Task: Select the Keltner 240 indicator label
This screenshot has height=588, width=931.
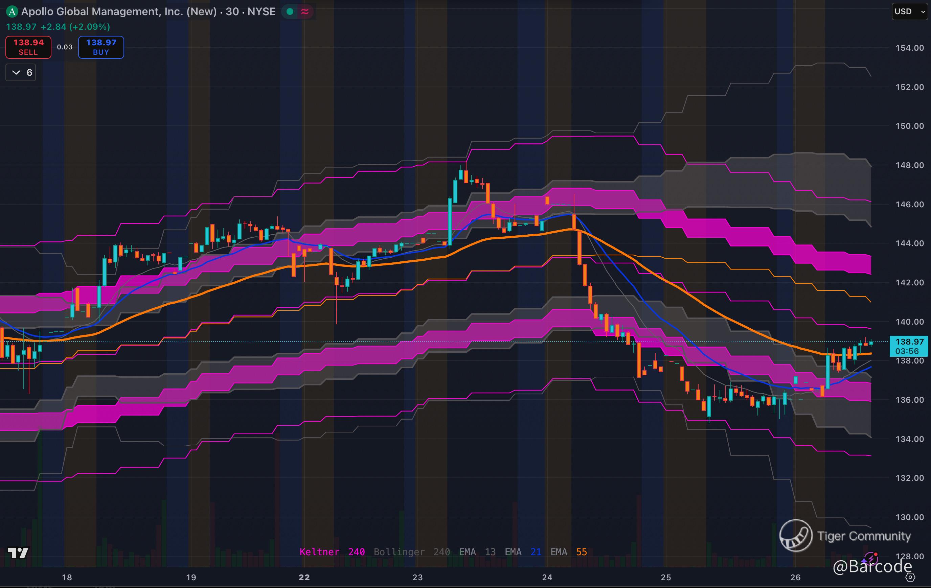Action: click(332, 552)
